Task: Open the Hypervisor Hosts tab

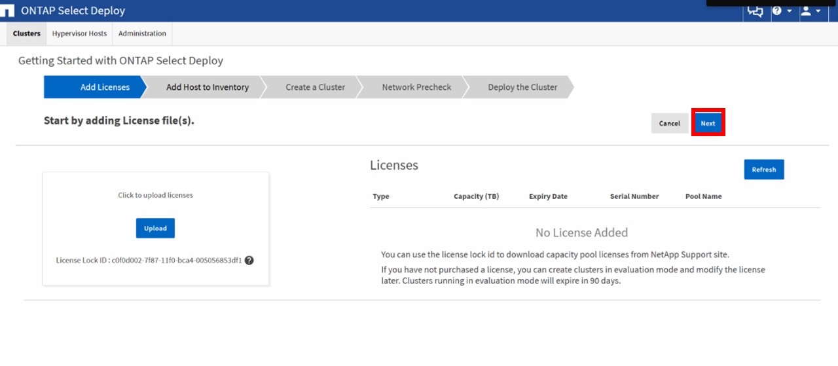Action: pos(79,33)
